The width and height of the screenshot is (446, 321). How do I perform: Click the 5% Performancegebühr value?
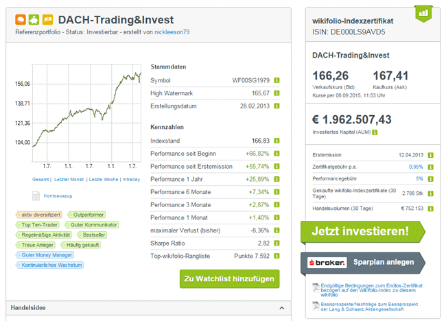point(419,179)
